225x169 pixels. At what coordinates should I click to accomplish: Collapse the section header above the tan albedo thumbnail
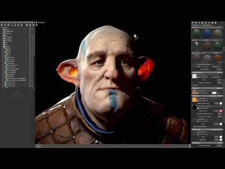(207, 88)
